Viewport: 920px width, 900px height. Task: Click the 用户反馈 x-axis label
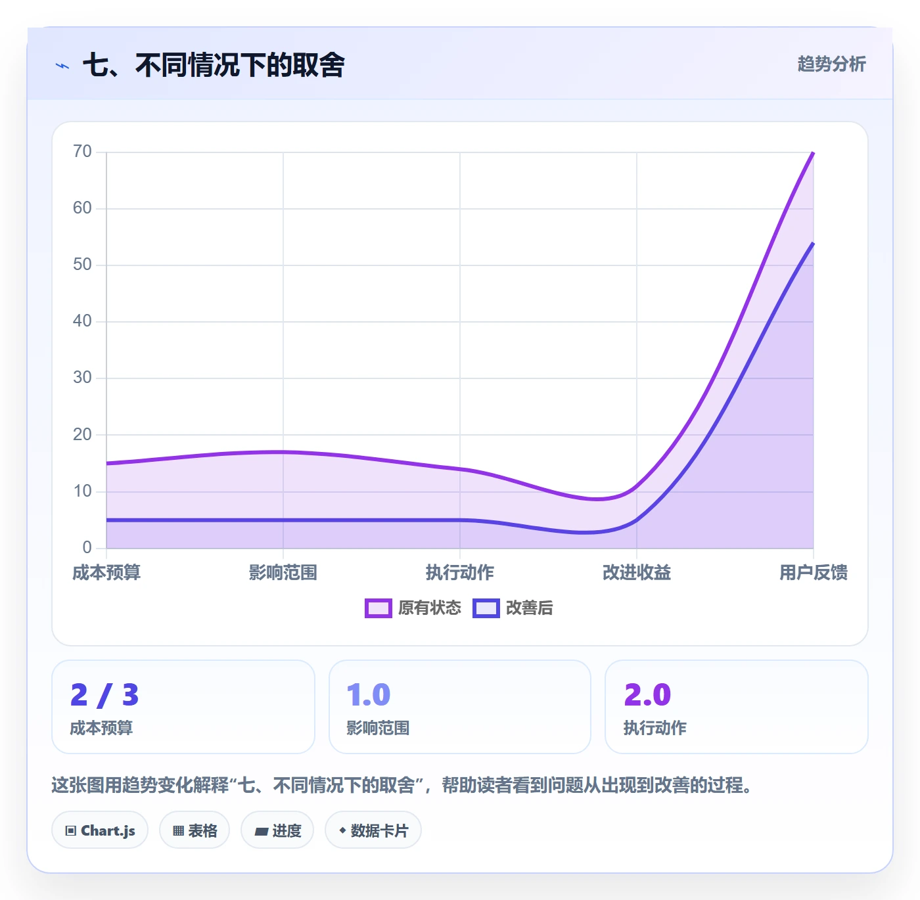tap(814, 573)
